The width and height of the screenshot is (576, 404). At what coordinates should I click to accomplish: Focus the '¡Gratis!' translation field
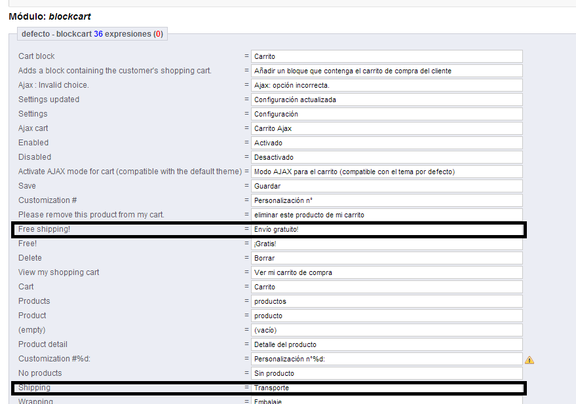pos(387,244)
